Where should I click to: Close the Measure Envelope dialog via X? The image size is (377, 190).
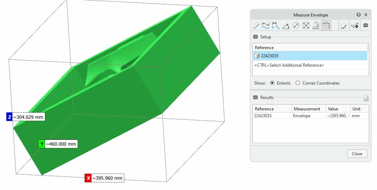point(366,15)
